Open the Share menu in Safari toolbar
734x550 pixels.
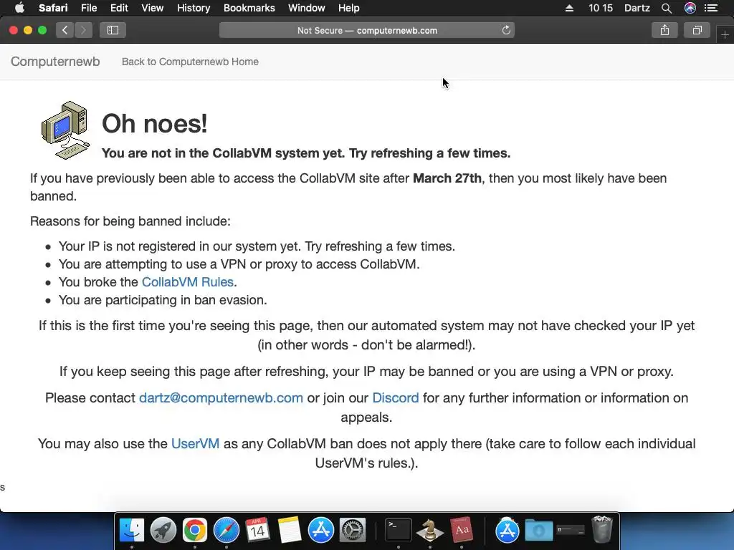tap(664, 30)
